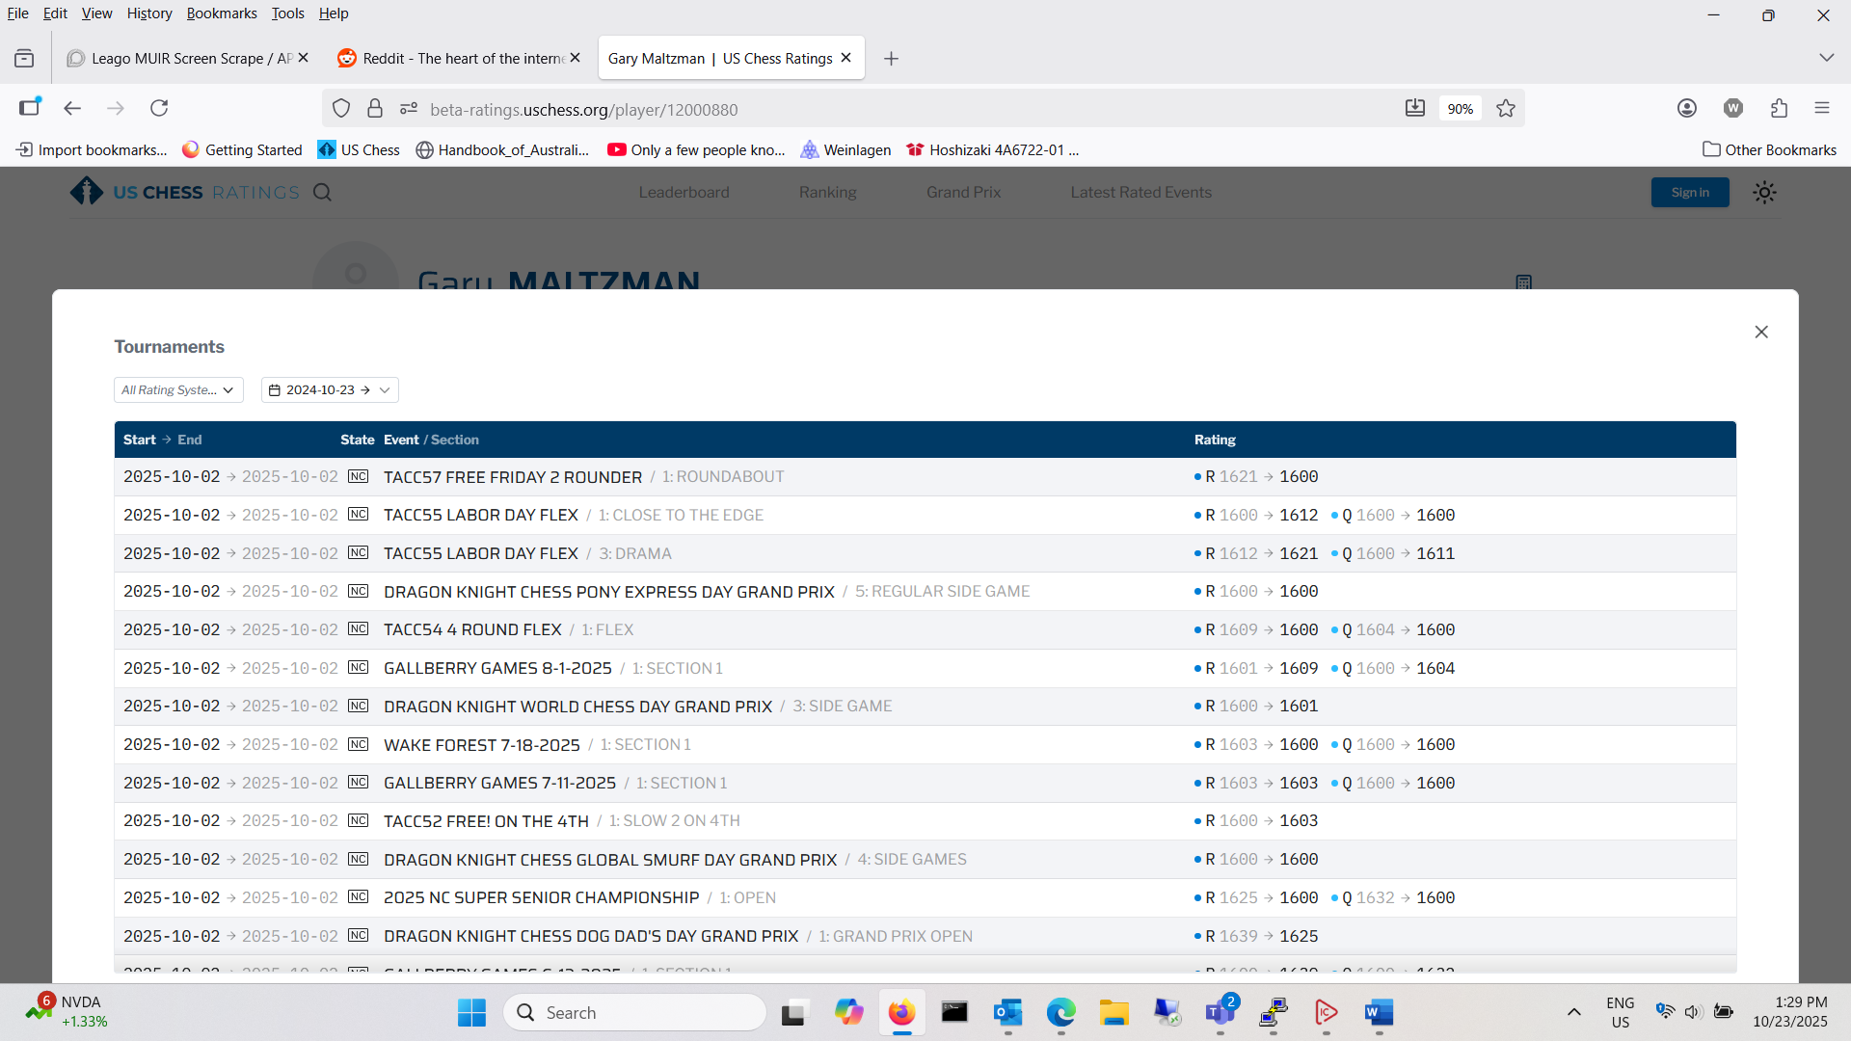The image size is (1851, 1041).
Task: Open TACC57 FREE FRIDAY 2 ROUNDER event
Action: click(x=512, y=477)
